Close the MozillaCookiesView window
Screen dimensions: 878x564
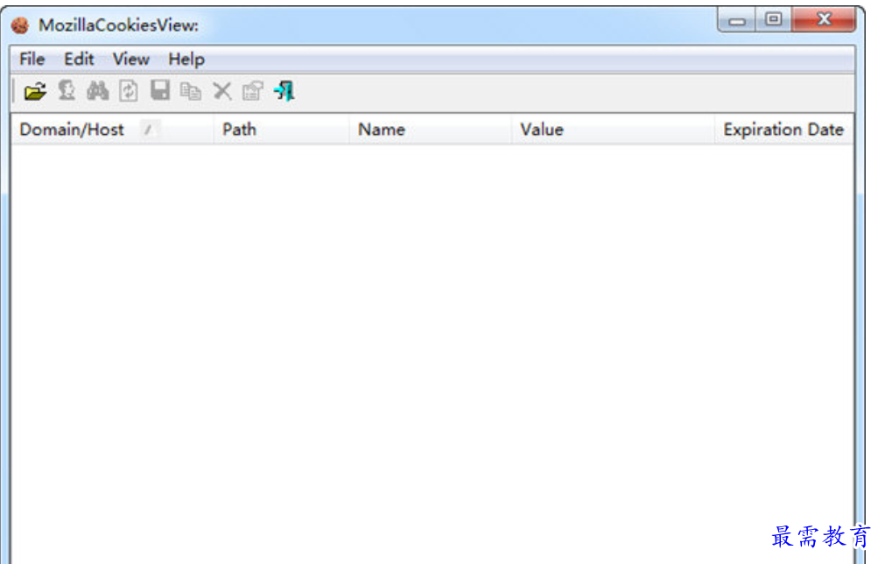pyautogui.click(x=824, y=19)
